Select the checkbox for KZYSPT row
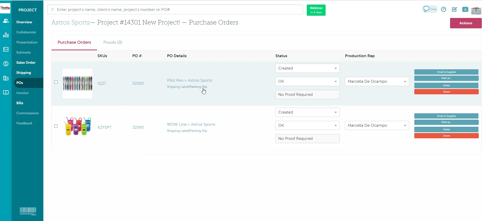 click(x=56, y=126)
